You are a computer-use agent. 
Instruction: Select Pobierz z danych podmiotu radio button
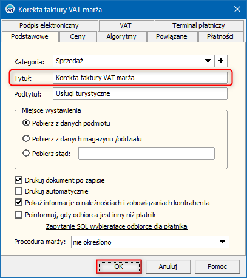coord(26,123)
